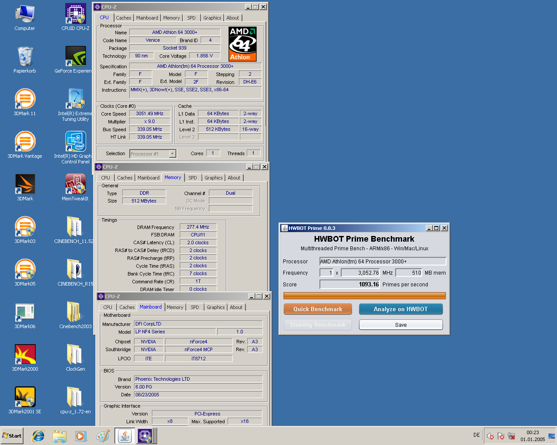Open SPD tab in top CPU-Z window
The width and height of the screenshot is (557, 445).
pyautogui.click(x=191, y=18)
